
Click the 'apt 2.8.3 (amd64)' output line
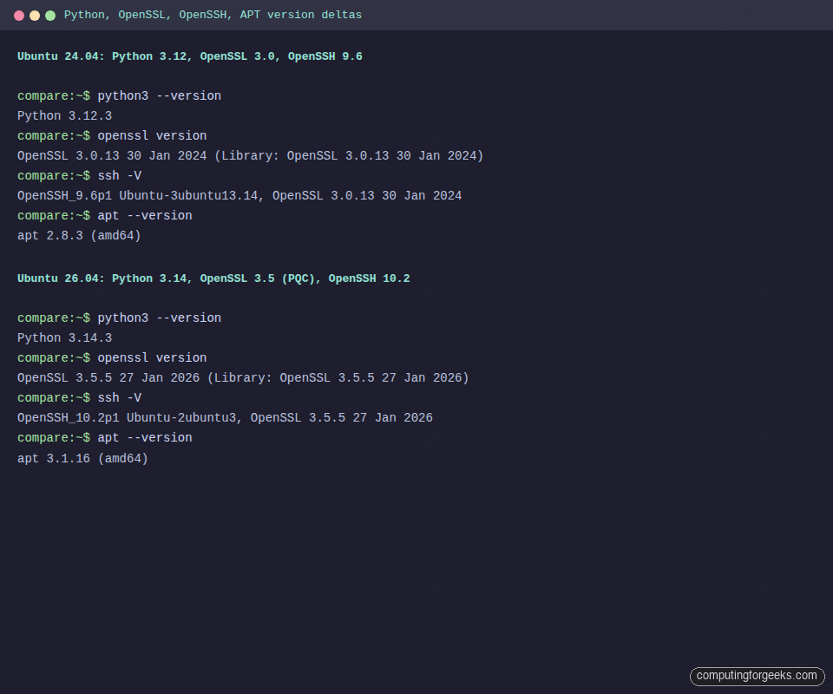[78, 235]
